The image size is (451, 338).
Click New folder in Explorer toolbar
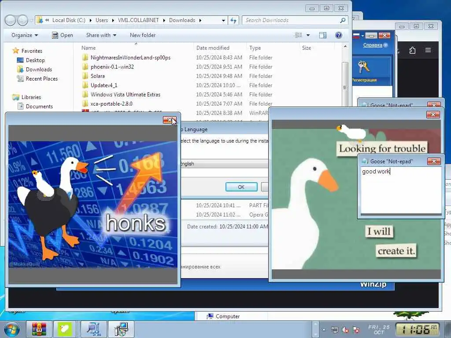[x=143, y=35]
